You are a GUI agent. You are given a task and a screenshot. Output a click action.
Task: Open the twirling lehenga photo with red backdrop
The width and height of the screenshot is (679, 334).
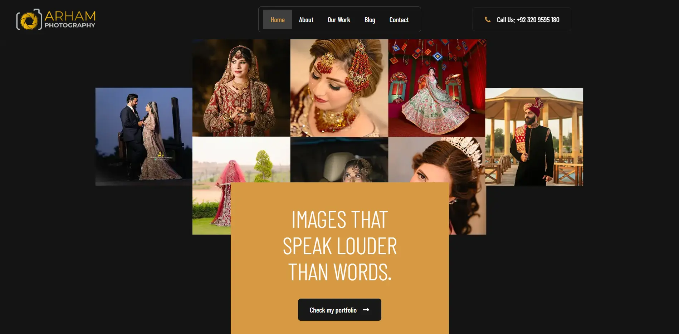pyautogui.click(x=437, y=88)
